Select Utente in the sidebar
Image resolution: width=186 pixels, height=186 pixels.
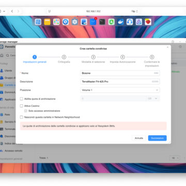point(8,71)
